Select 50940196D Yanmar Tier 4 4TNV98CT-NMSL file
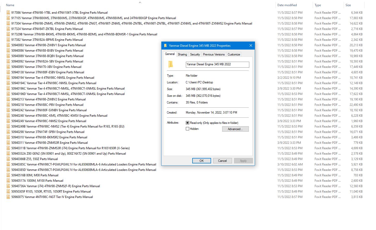 coord(68,94)
